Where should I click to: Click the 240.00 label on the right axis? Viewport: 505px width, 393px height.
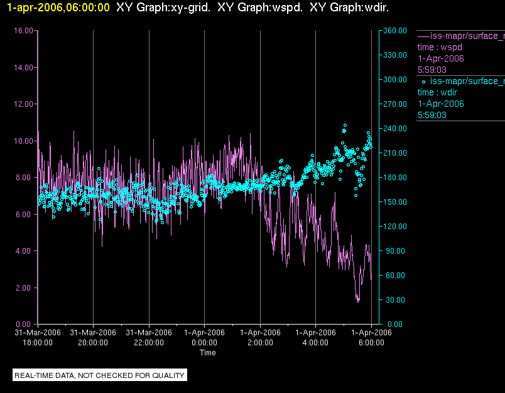pyautogui.click(x=395, y=129)
